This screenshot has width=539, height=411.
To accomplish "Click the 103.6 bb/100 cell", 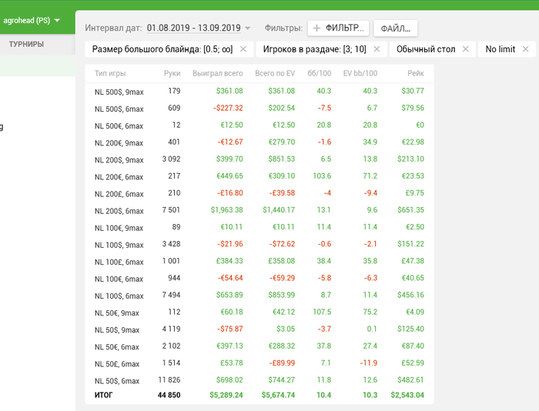I will [322, 176].
